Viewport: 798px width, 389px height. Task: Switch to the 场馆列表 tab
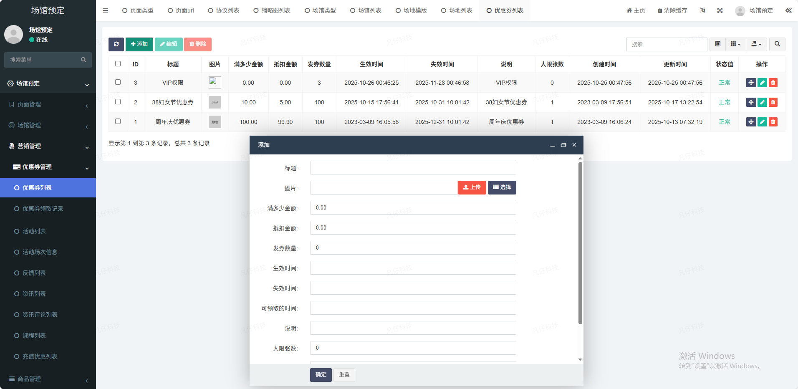pos(366,10)
